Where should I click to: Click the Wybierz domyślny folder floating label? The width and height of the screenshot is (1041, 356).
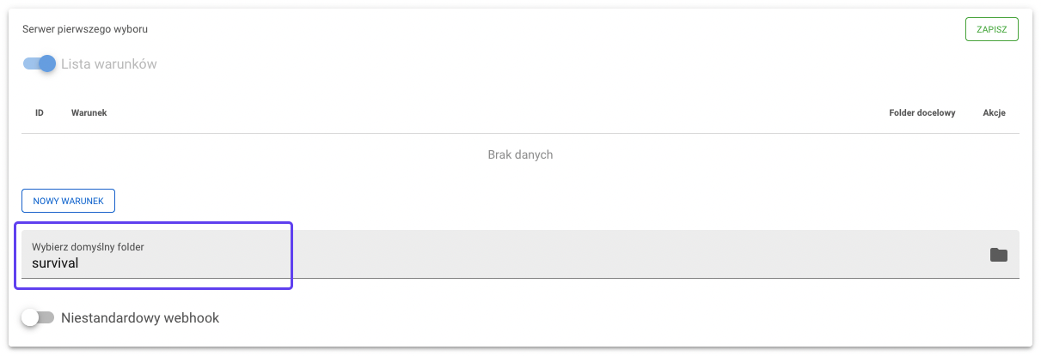[x=88, y=247]
